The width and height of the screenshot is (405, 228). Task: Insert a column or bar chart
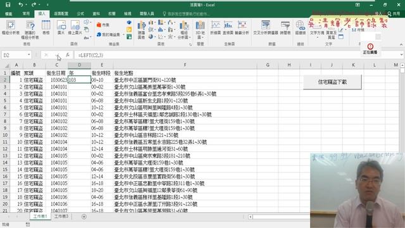[151, 23]
